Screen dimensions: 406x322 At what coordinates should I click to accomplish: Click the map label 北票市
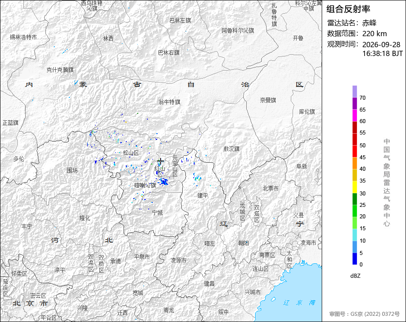pos(271,189)
